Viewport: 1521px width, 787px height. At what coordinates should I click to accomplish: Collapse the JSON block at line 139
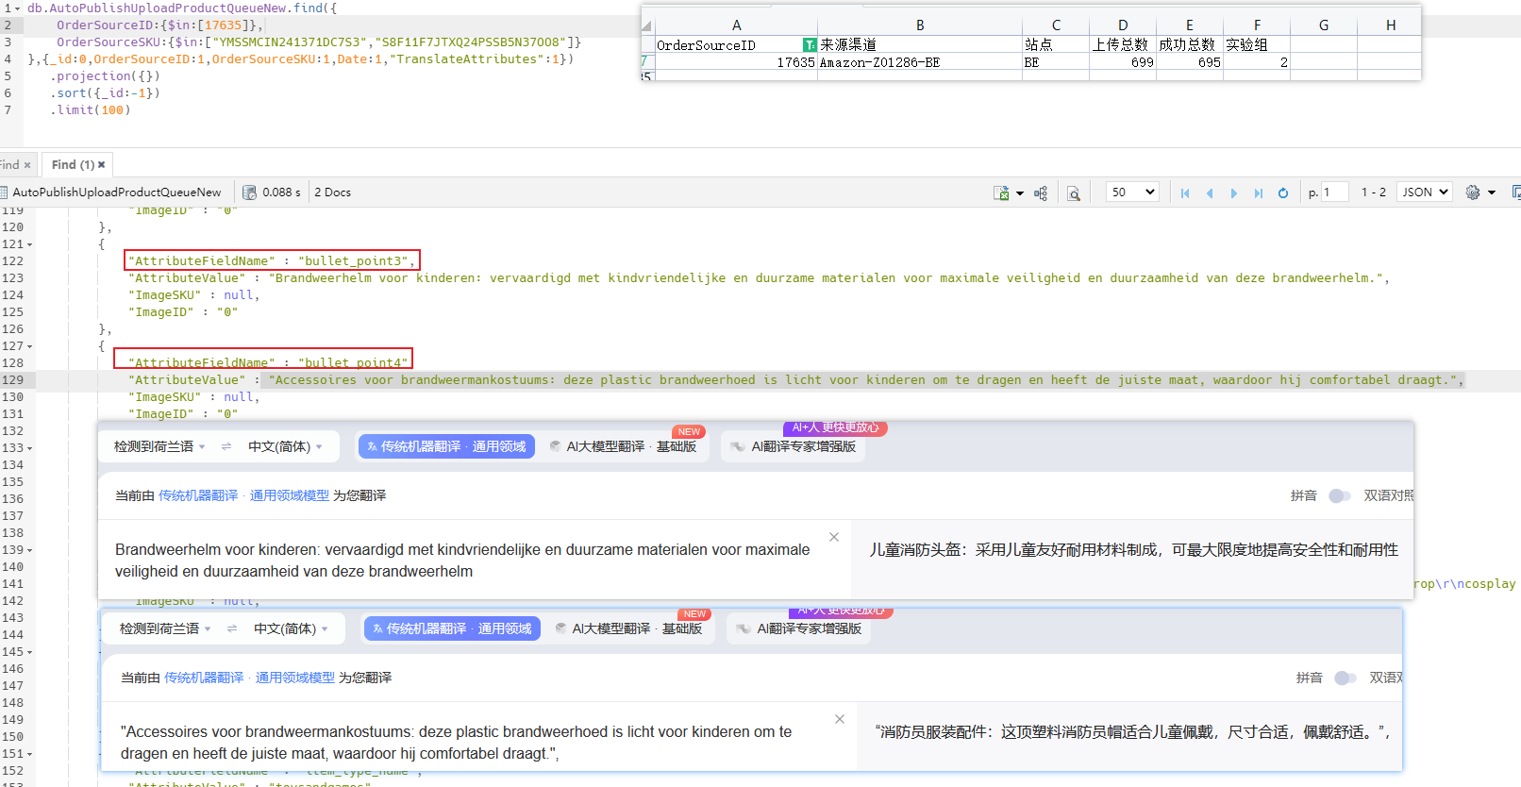pos(30,550)
